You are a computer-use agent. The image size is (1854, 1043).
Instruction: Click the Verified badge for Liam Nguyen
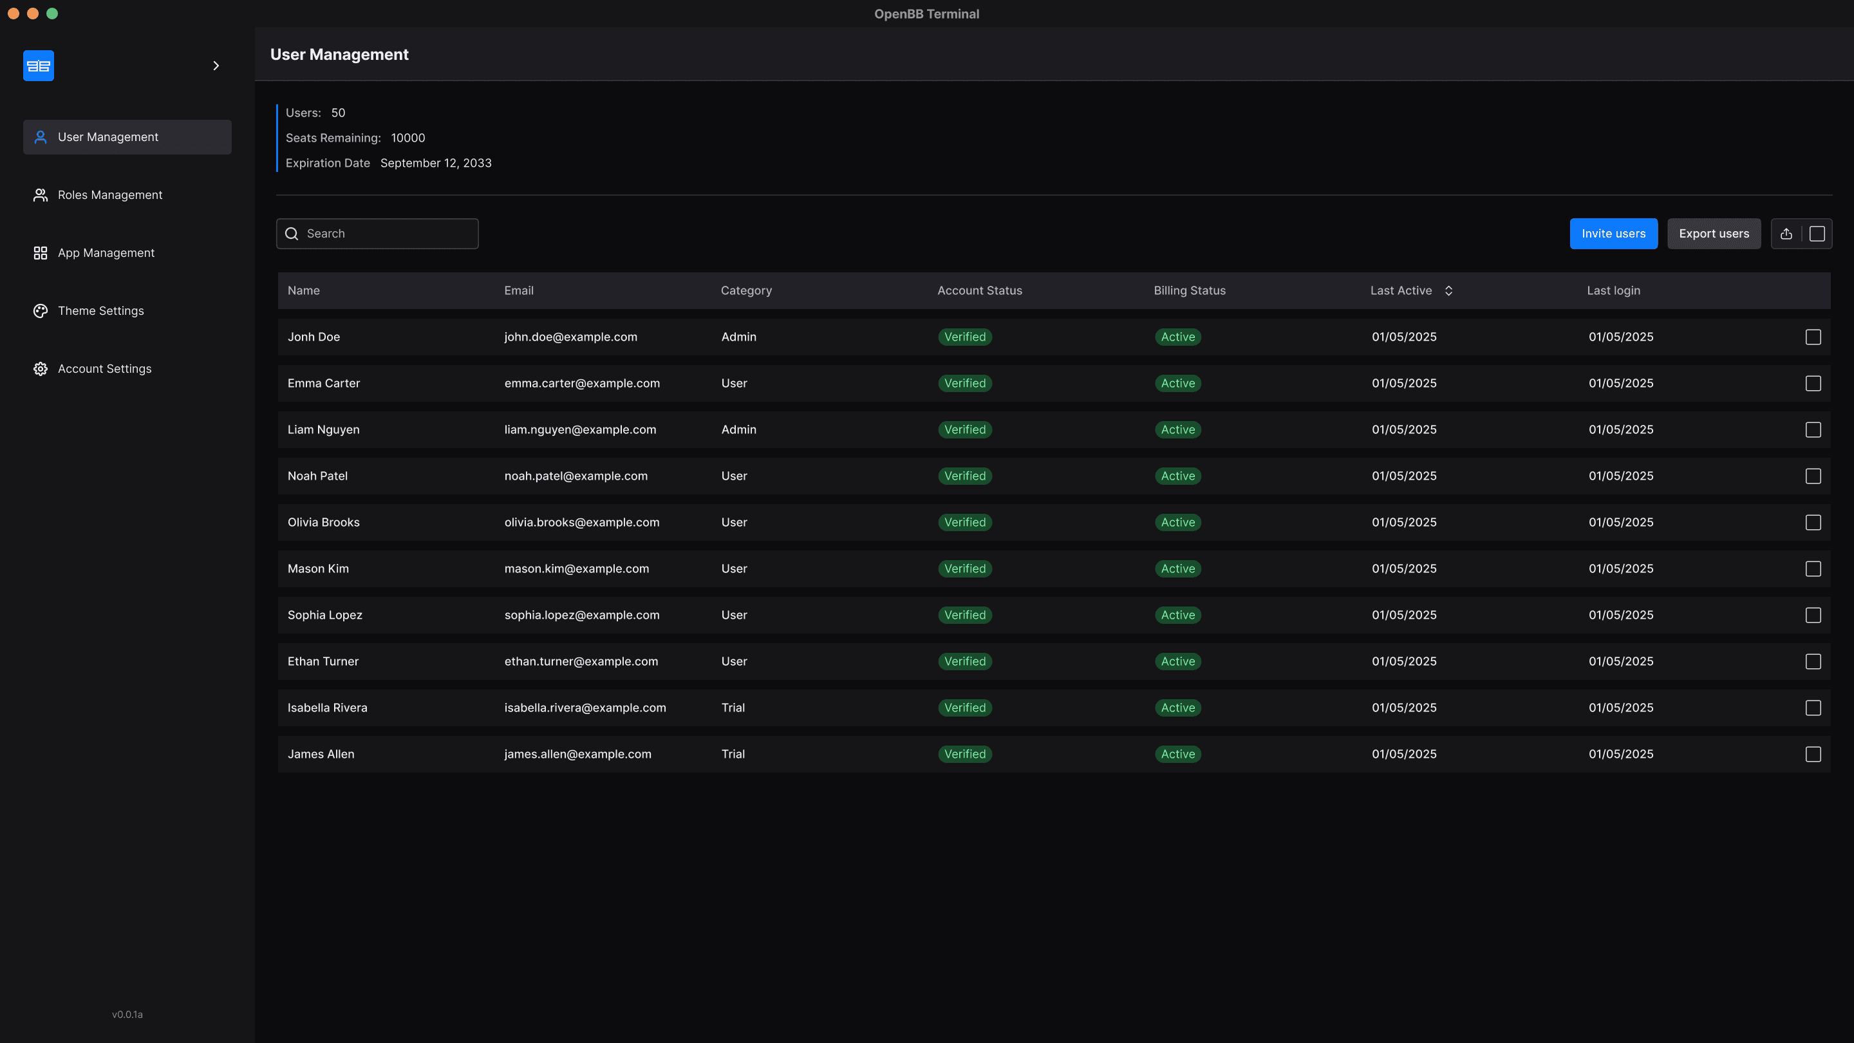click(x=964, y=429)
